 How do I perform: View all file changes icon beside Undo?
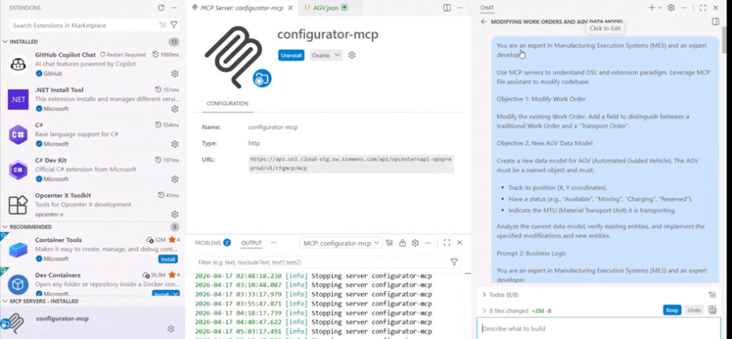[712, 310]
